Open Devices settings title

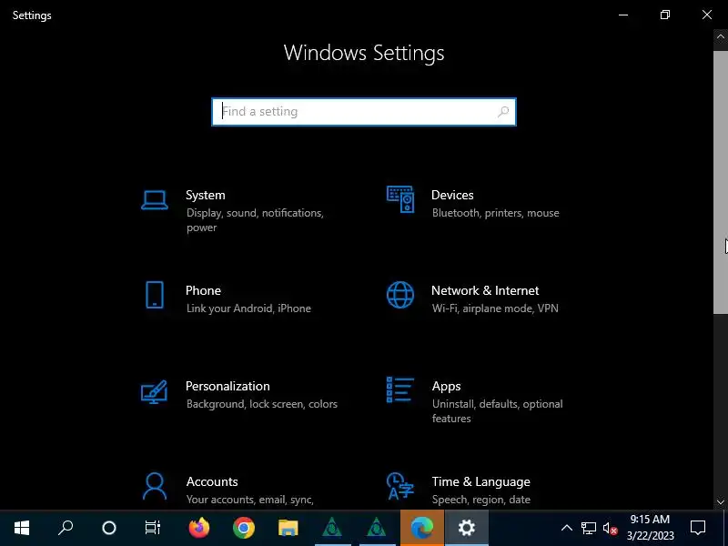(452, 195)
